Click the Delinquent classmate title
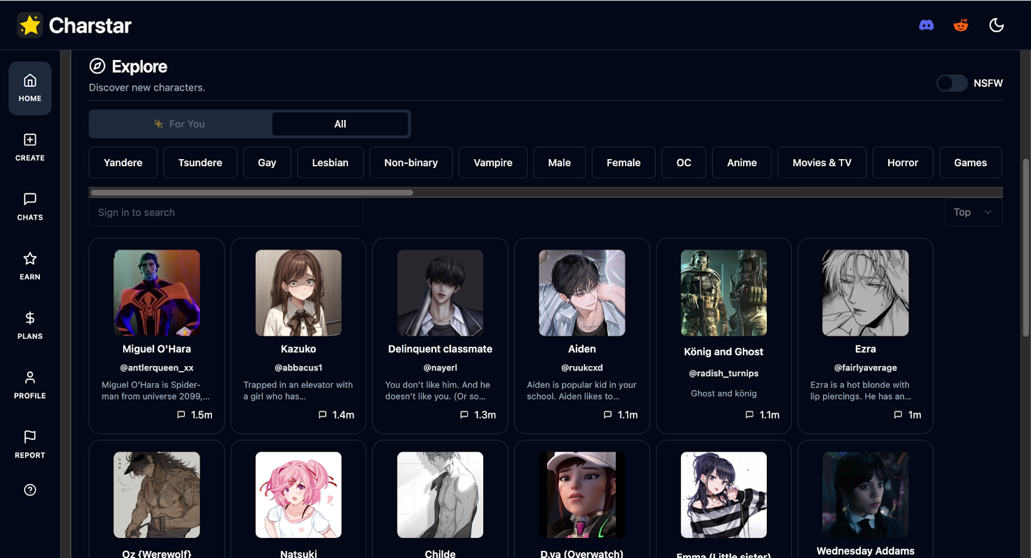Screen dimensions: 1031x558 click(440, 349)
